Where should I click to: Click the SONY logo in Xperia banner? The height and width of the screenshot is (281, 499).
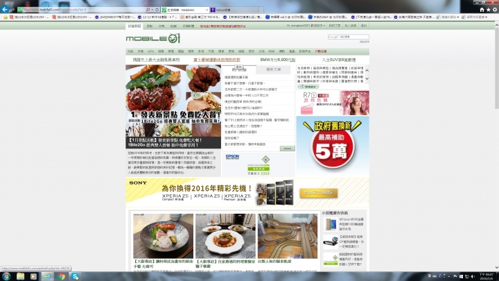[x=138, y=183]
